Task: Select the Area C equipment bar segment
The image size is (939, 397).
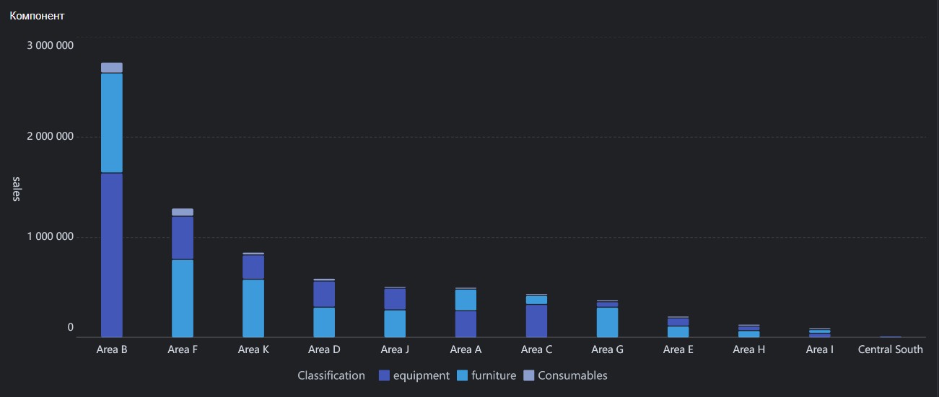Action: pos(536,321)
